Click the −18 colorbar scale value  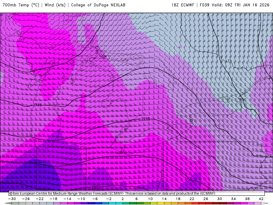pyautogui.click(x=54, y=199)
